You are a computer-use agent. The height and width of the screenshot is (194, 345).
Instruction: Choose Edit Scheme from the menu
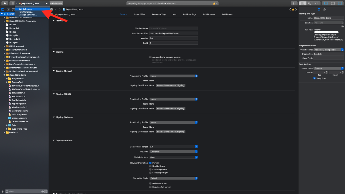32,9
